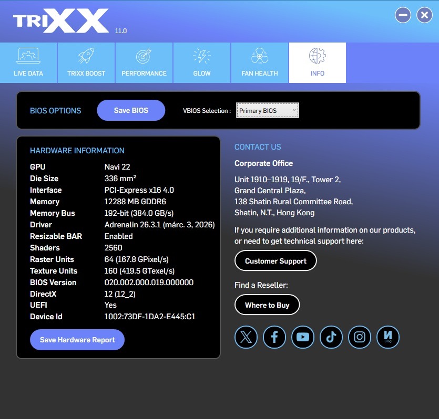Viewport: 439px width, 419px height.
Task: Click the 192-bit (384.0 GB/s) value
Action: click(x=139, y=213)
